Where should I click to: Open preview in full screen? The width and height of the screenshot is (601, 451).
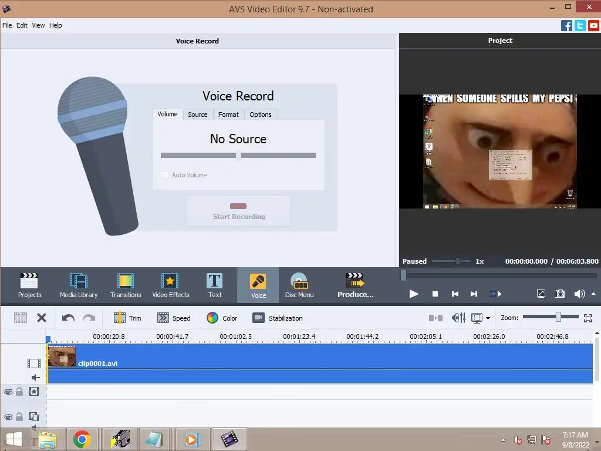click(x=541, y=294)
